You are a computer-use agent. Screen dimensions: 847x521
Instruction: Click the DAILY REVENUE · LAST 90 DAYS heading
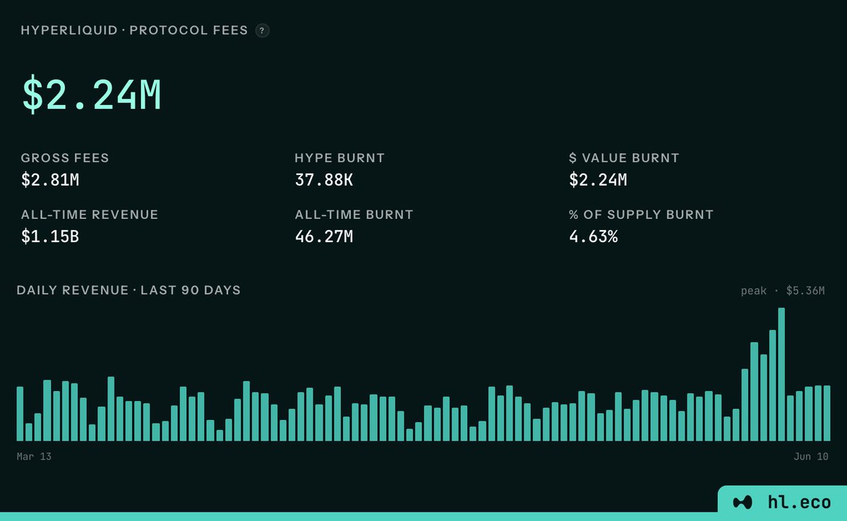click(x=128, y=290)
